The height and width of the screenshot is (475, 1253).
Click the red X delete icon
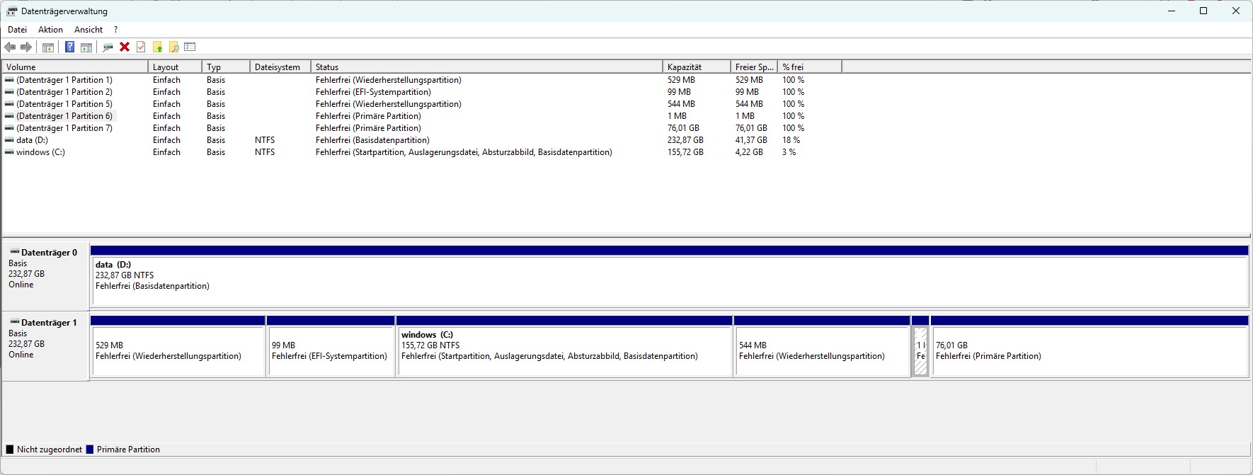[x=125, y=47]
